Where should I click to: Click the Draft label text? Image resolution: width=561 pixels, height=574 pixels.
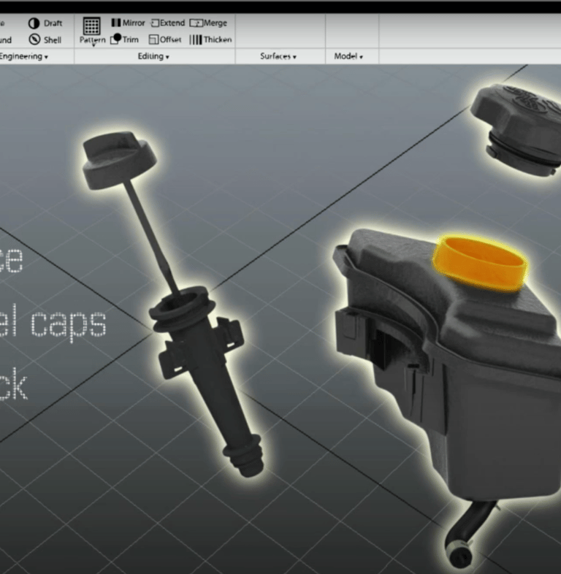click(x=53, y=23)
